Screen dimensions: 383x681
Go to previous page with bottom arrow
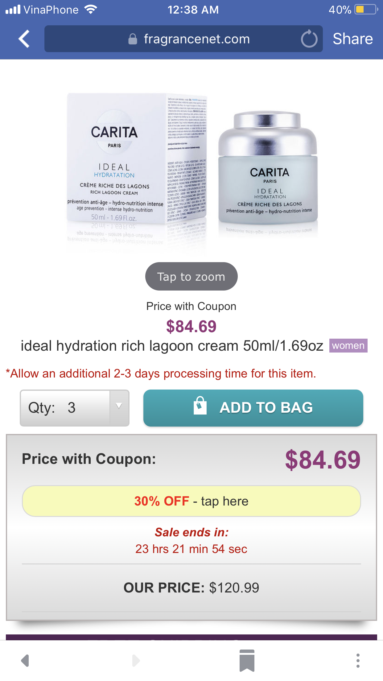[x=25, y=660]
